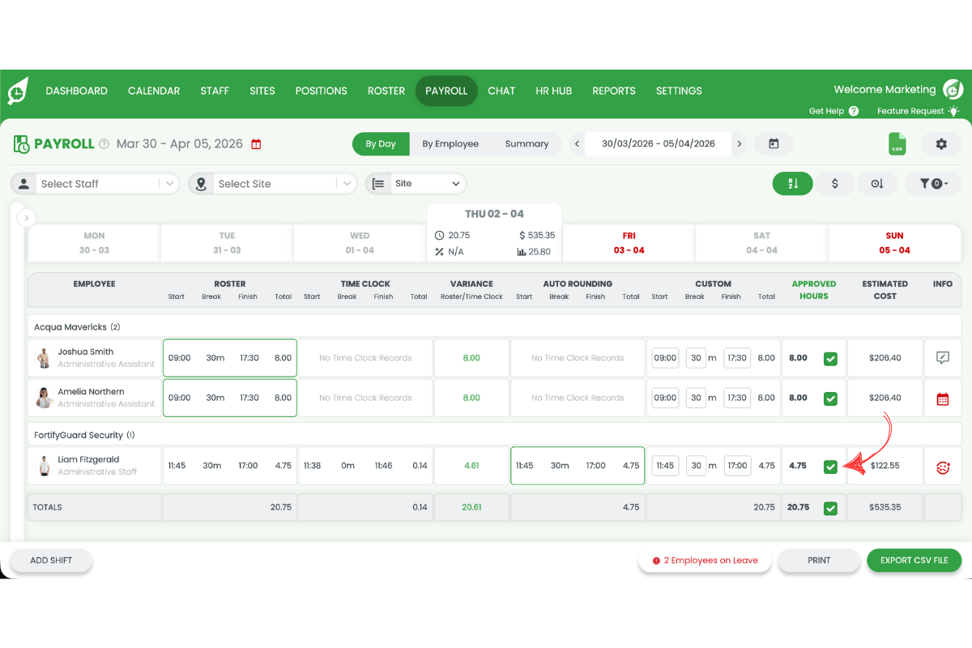This screenshot has height=648, width=972.
Task: Open the small calendar icon beside date range
Action: tap(774, 143)
